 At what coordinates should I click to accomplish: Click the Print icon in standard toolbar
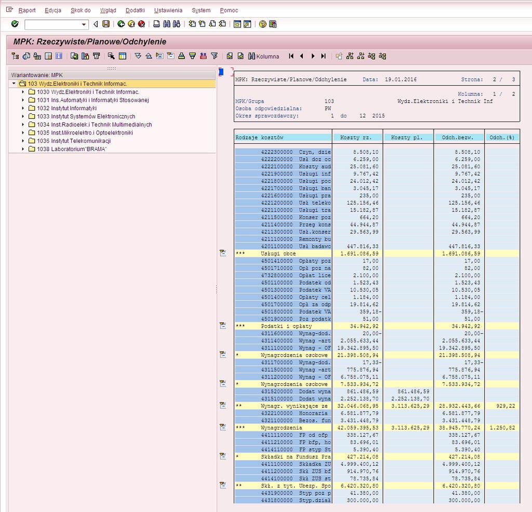coord(156,24)
